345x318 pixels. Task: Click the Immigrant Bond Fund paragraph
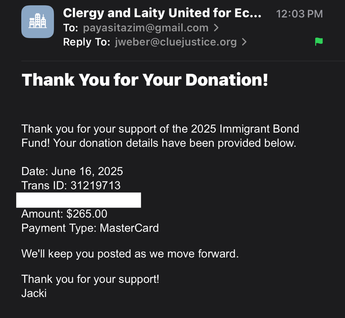point(160,136)
